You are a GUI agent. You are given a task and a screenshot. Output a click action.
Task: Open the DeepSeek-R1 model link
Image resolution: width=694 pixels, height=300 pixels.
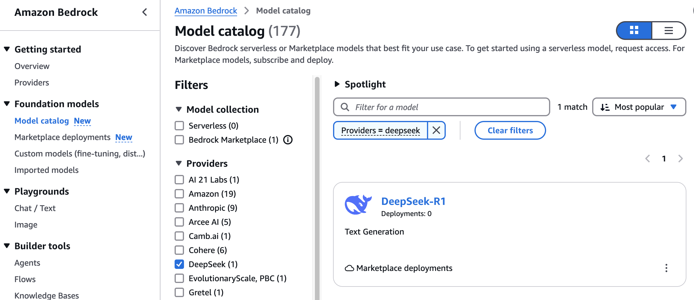[413, 201]
